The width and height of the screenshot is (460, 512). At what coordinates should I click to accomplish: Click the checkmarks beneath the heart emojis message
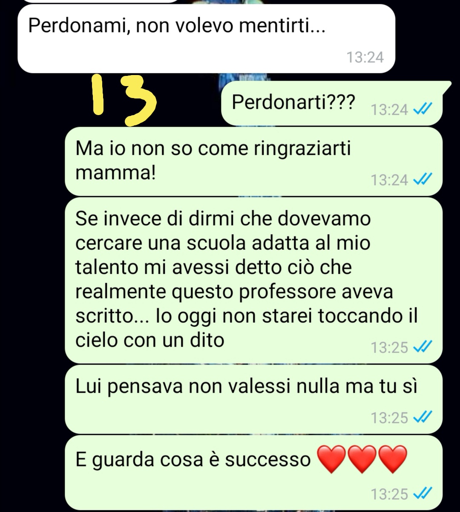pyautogui.click(x=423, y=494)
